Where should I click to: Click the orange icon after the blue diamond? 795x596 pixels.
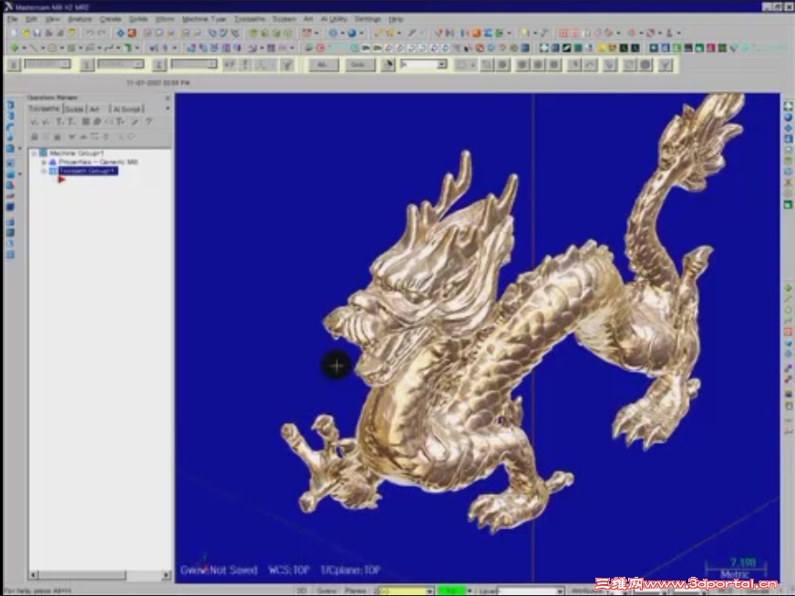click(x=132, y=33)
